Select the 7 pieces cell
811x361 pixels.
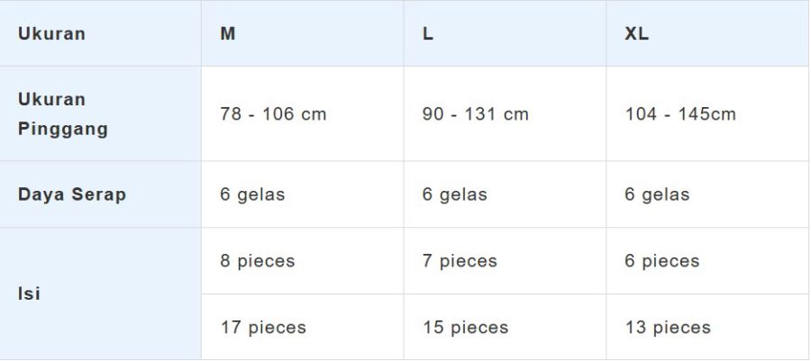point(460,261)
